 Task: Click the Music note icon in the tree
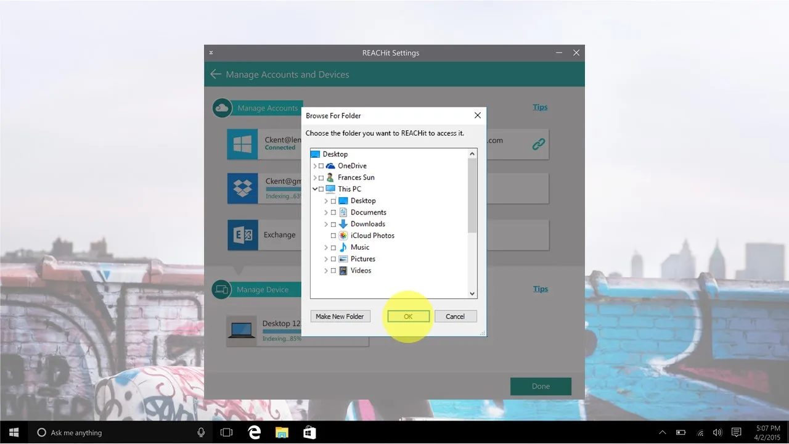pyautogui.click(x=343, y=247)
